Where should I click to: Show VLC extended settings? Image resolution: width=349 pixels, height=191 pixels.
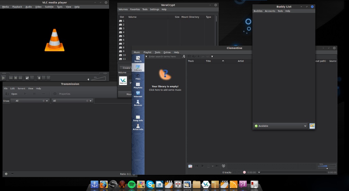click(32, 78)
